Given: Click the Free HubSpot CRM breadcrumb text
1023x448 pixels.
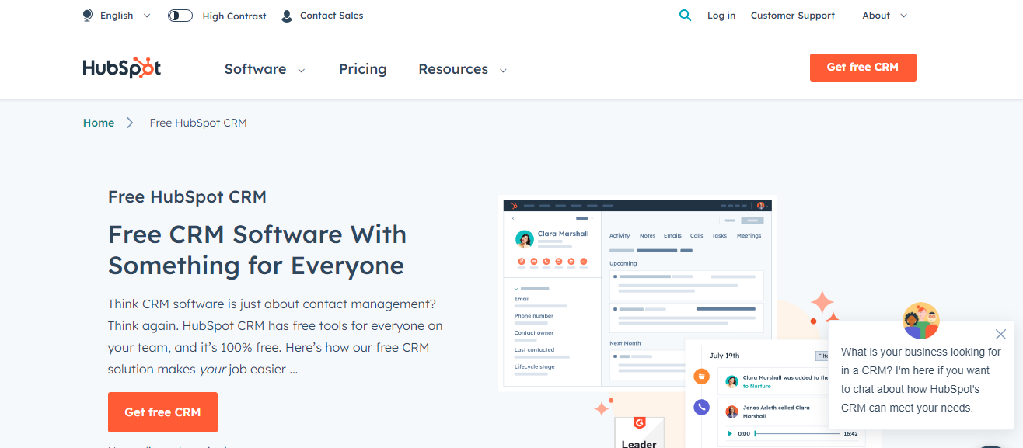Looking at the screenshot, I should pyautogui.click(x=198, y=123).
